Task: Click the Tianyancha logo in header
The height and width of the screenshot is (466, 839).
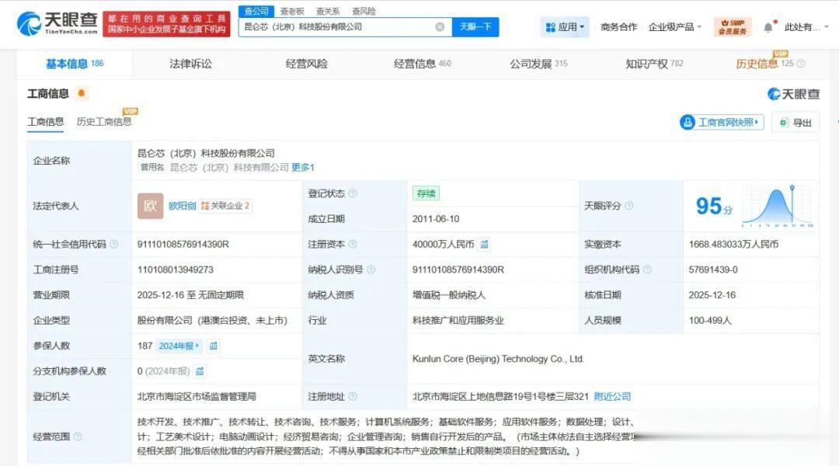Action: [57, 23]
